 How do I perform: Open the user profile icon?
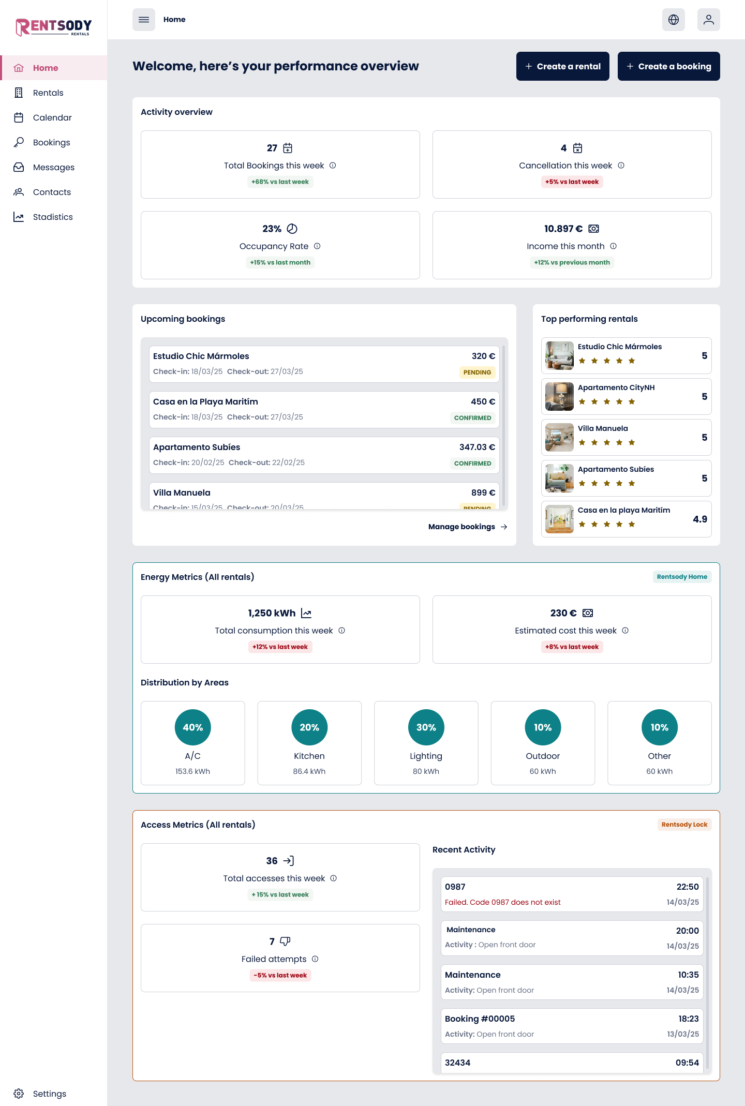[708, 20]
